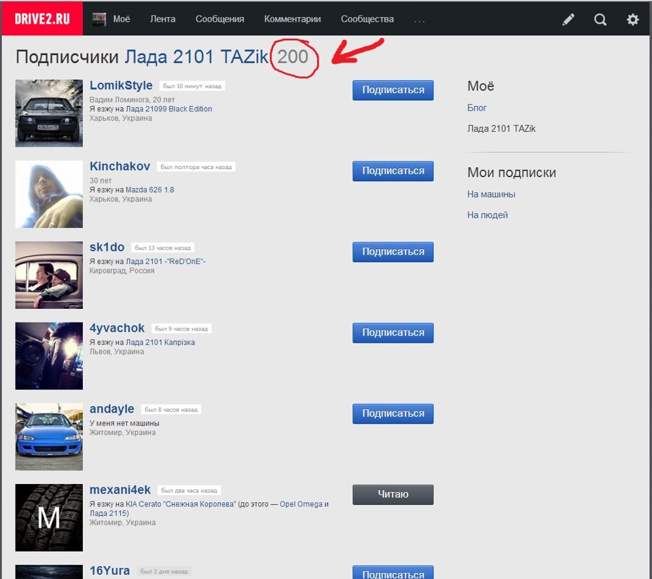Open Комментарии in the top bar
Image resolution: width=652 pixels, height=579 pixels.
pyautogui.click(x=292, y=19)
